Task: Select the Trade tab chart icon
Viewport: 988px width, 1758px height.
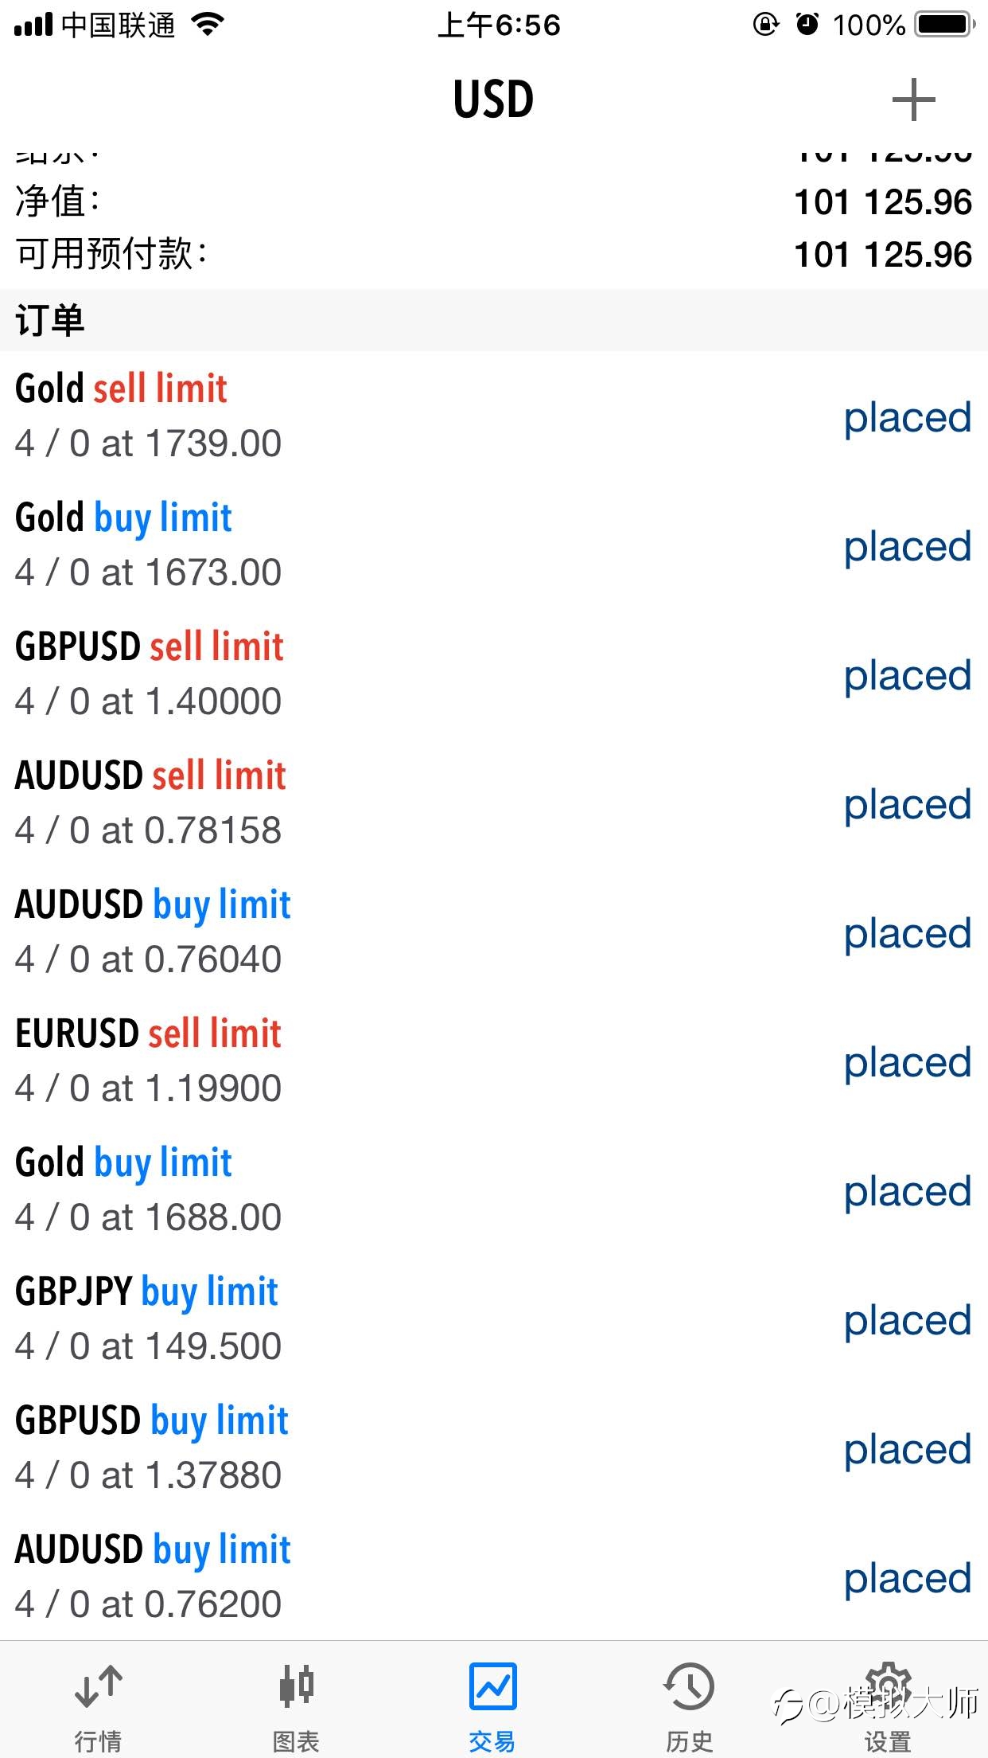Action: [x=492, y=1686]
